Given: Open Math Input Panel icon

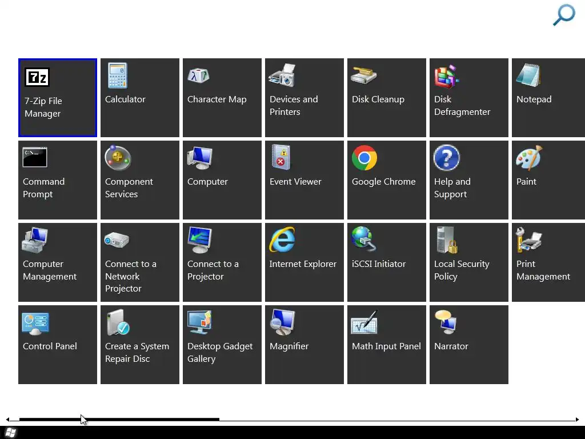Looking at the screenshot, I should coord(364,322).
